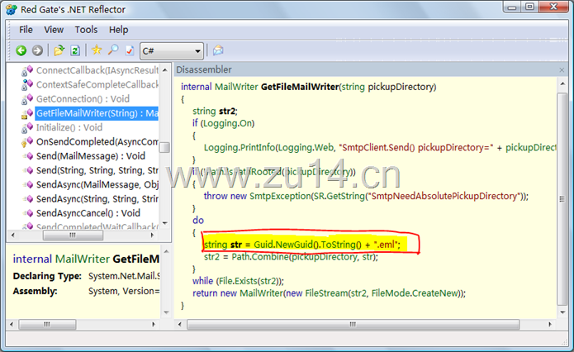Click Disassembler scroll down arrow
The width and height of the screenshot is (574, 352).
coord(562,312)
